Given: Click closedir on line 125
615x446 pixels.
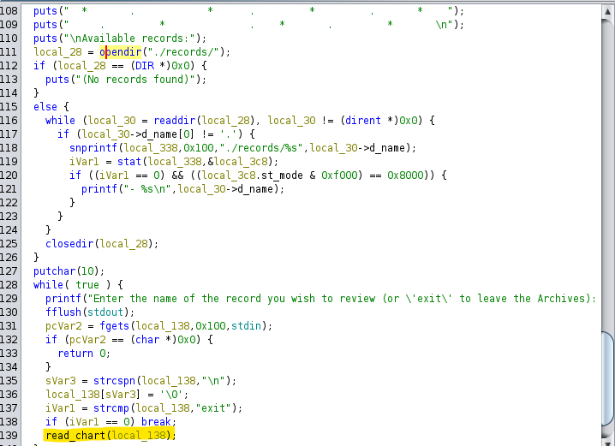Looking at the screenshot, I should [x=69, y=244].
